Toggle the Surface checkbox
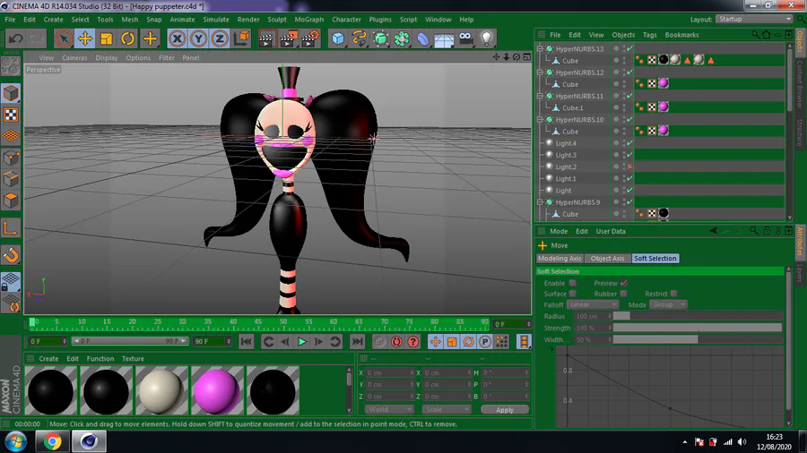Image resolution: width=807 pixels, height=453 pixels. click(572, 294)
